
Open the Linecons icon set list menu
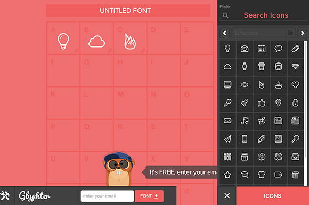click(x=290, y=33)
